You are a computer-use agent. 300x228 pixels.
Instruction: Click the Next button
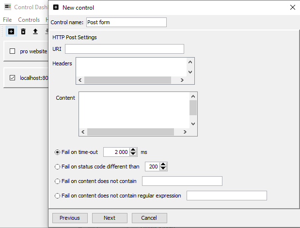(x=110, y=218)
